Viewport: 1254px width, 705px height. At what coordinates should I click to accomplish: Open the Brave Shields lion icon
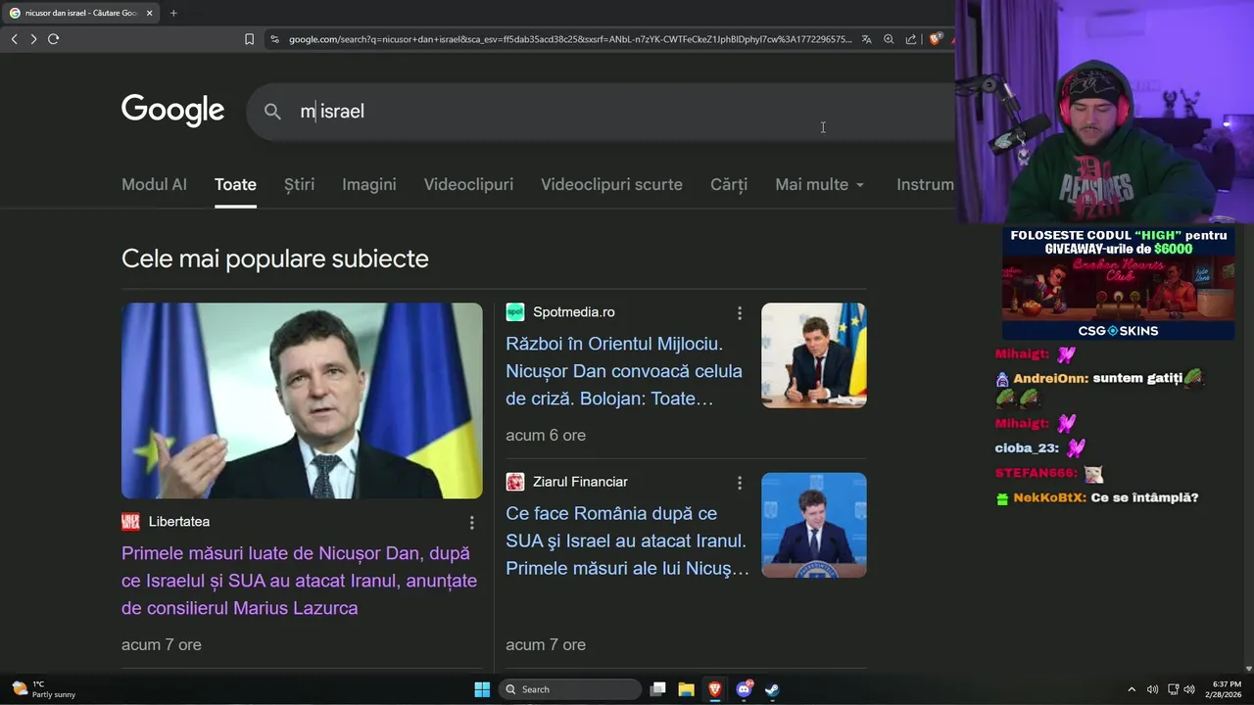[935, 39]
